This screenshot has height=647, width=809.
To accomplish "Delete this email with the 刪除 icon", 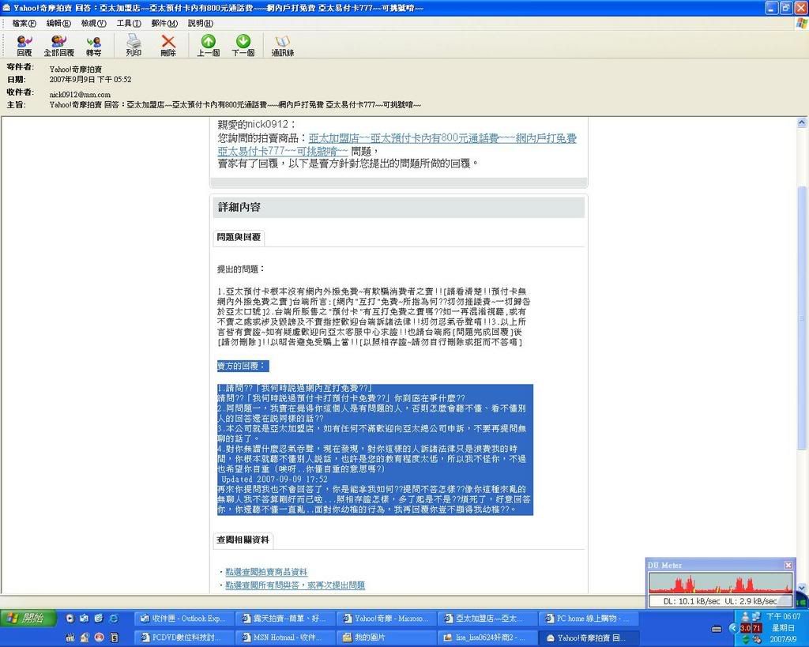I will [168, 45].
